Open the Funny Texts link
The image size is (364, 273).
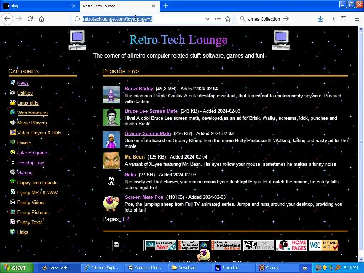click(30, 223)
